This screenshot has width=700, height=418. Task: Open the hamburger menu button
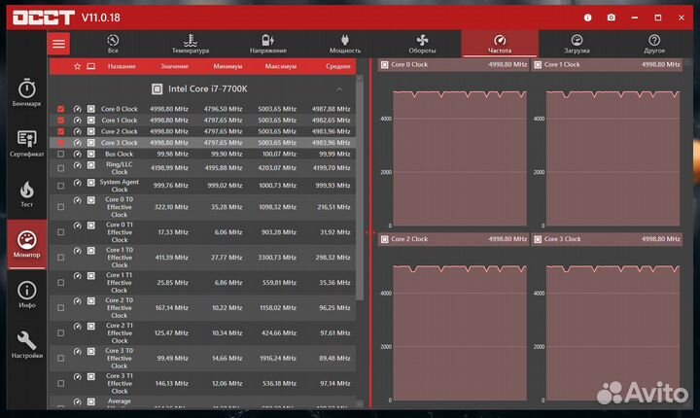[x=59, y=43]
